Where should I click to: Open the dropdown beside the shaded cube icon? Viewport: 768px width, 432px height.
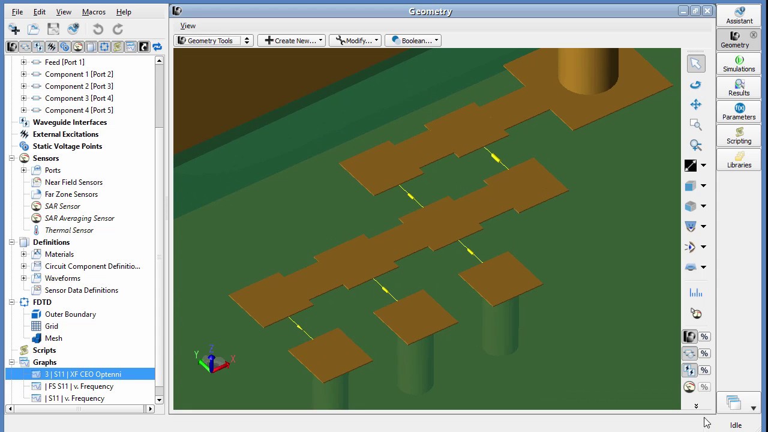coord(703,206)
